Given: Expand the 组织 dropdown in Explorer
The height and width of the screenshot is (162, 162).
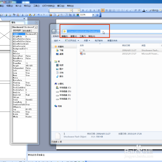Looking at the screenshot, I should coord(57,40).
